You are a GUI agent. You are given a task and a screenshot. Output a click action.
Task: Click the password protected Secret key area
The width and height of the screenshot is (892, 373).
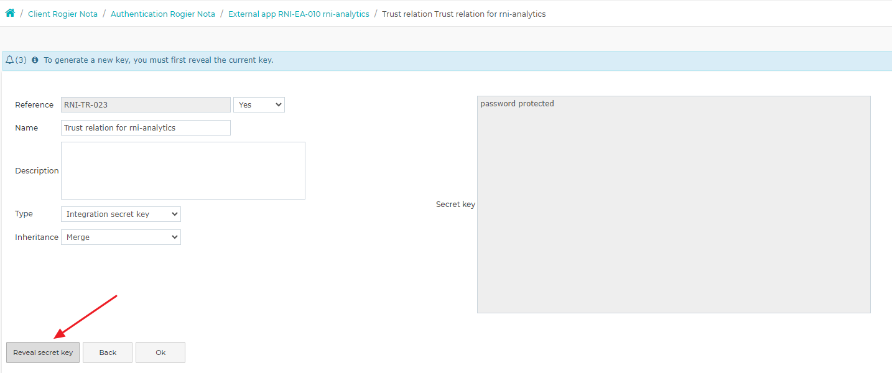click(674, 205)
